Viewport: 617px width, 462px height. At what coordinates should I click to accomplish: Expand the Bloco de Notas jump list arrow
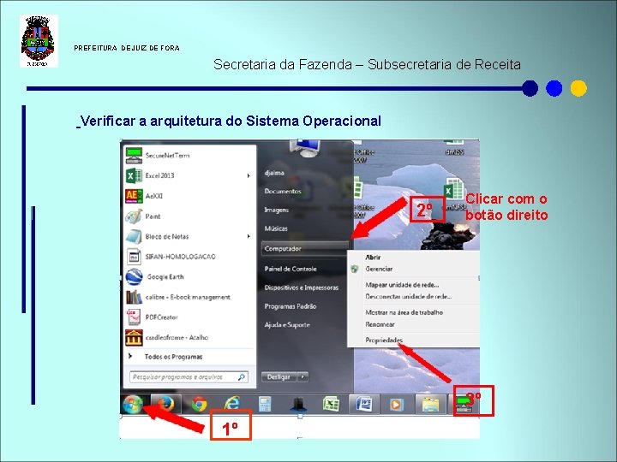coord(249,236)
